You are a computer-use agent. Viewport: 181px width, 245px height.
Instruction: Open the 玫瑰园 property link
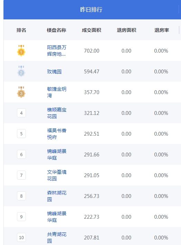point(54,72)
